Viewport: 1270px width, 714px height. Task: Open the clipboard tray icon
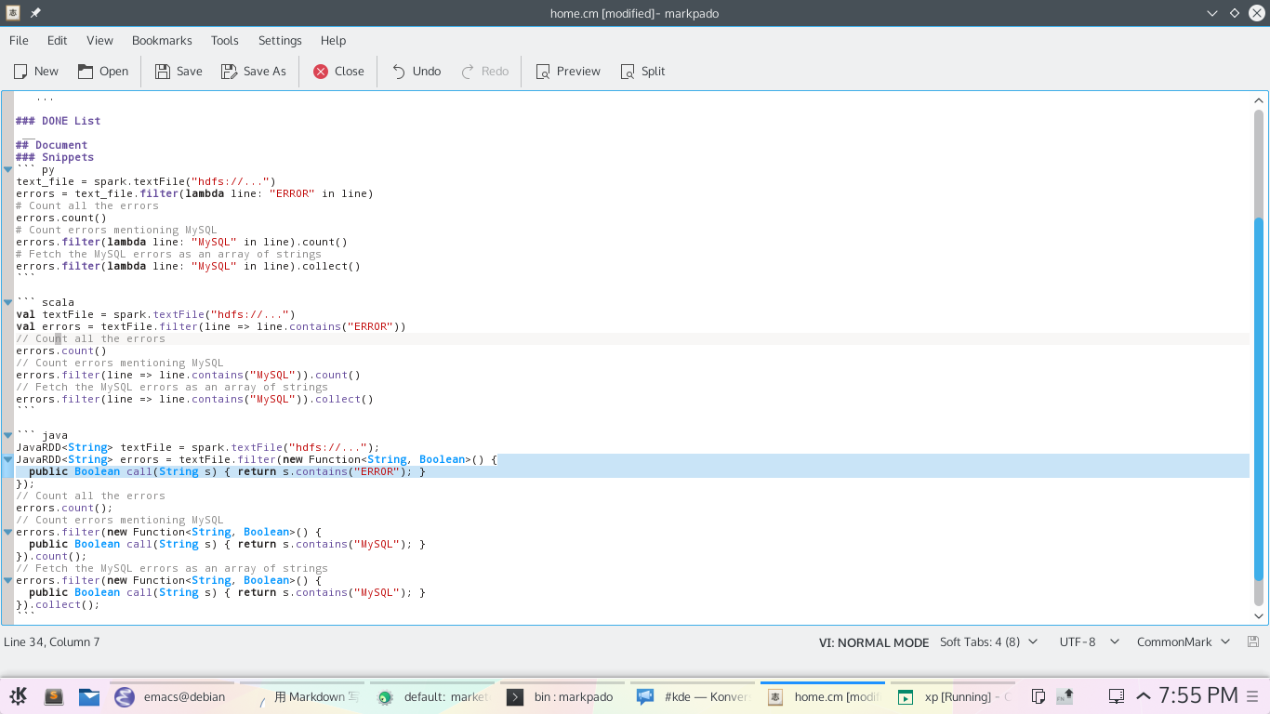1039,696
